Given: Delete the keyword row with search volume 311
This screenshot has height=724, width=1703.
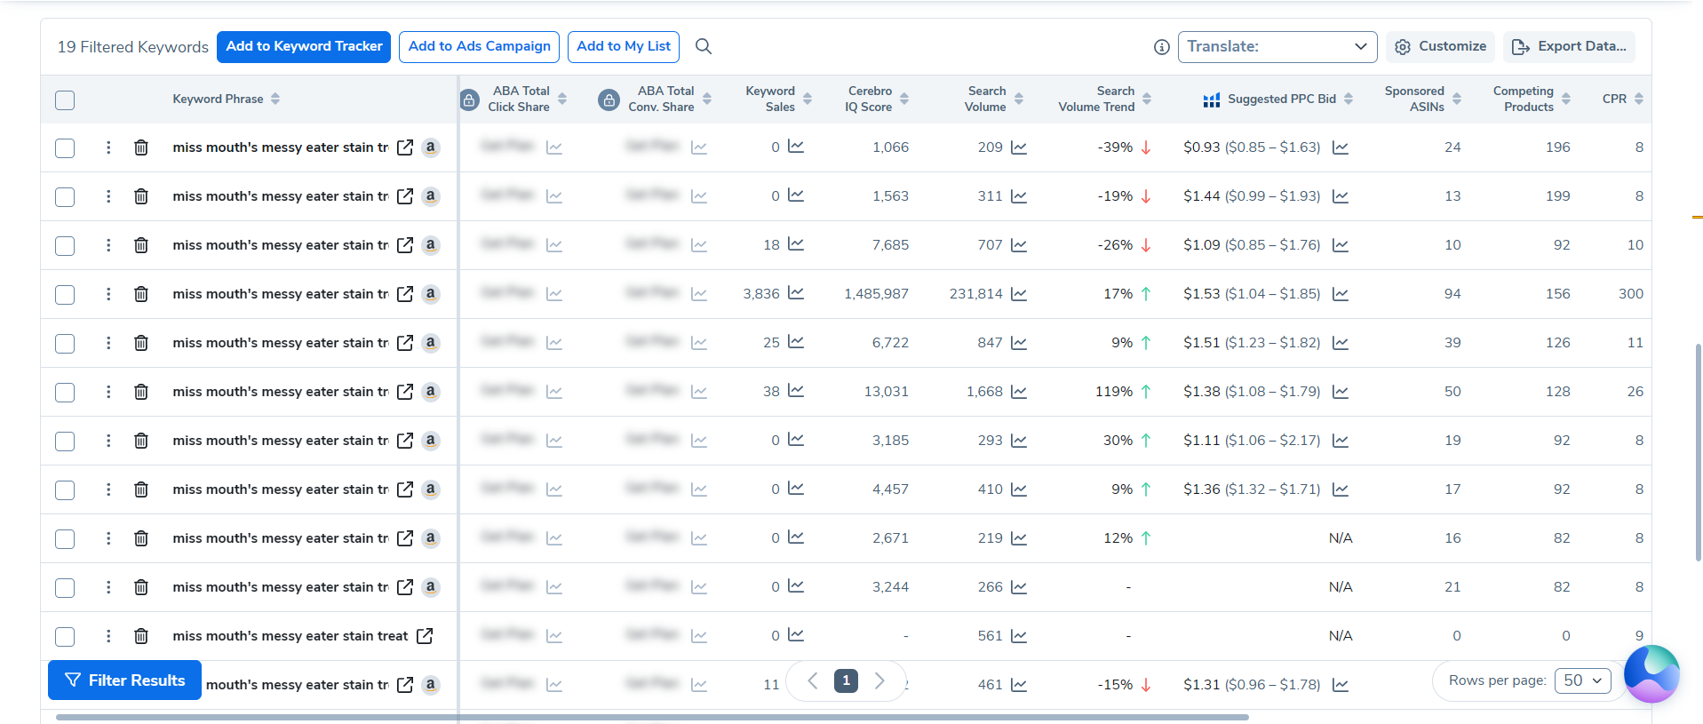Looking at the screenshot, I should click(141, 196).
